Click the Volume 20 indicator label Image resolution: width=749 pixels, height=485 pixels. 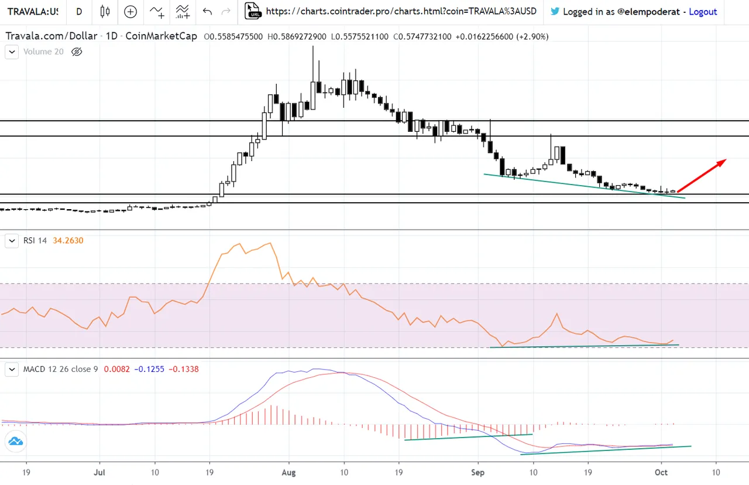pos(43,52)
